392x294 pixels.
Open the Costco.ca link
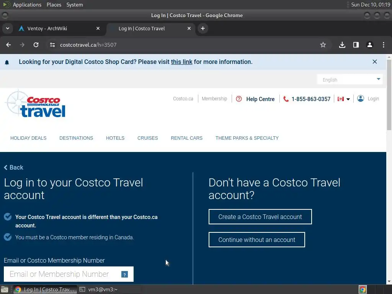[x=183, y=99]
